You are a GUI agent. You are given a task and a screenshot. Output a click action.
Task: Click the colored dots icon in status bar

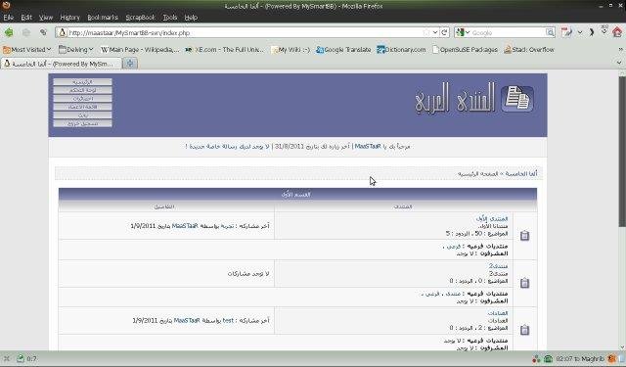[536, 359]
